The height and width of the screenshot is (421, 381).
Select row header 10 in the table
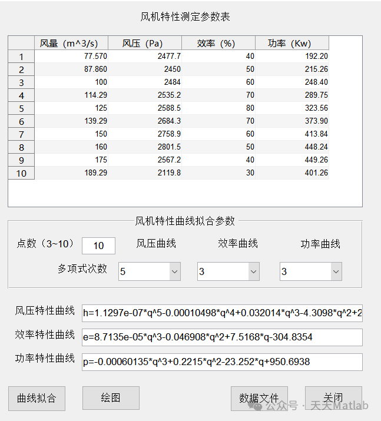coord(21,173)
